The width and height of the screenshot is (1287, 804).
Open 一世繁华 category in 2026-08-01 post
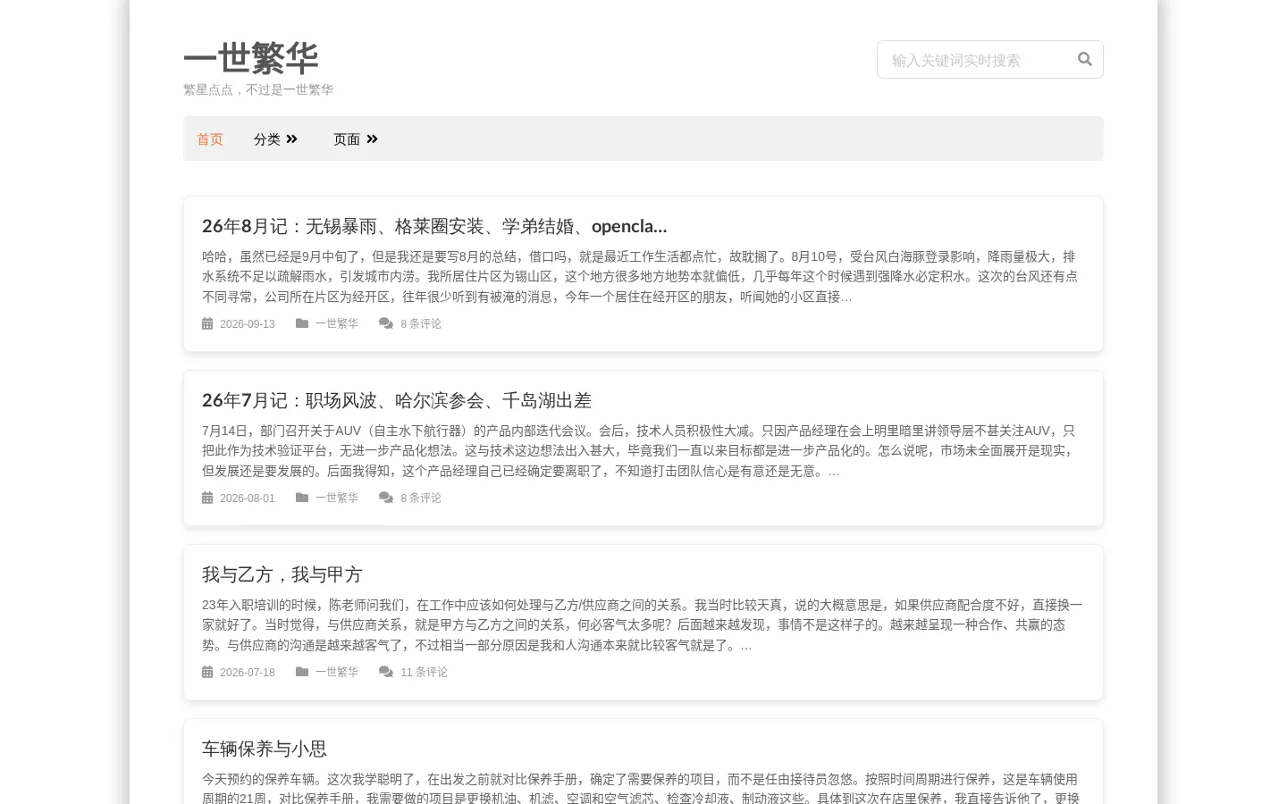pyautogui.click(x=337, y=498)
